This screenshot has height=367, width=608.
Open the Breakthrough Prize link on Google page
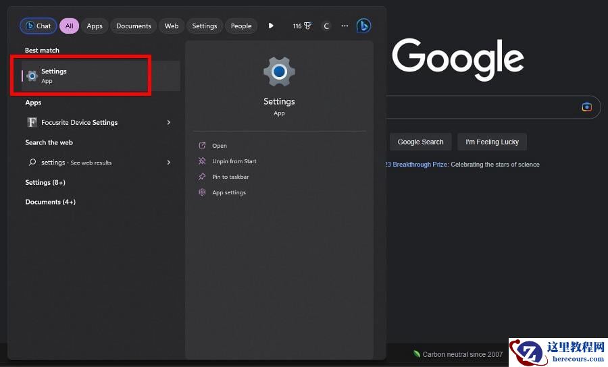(x=416, y=165)
